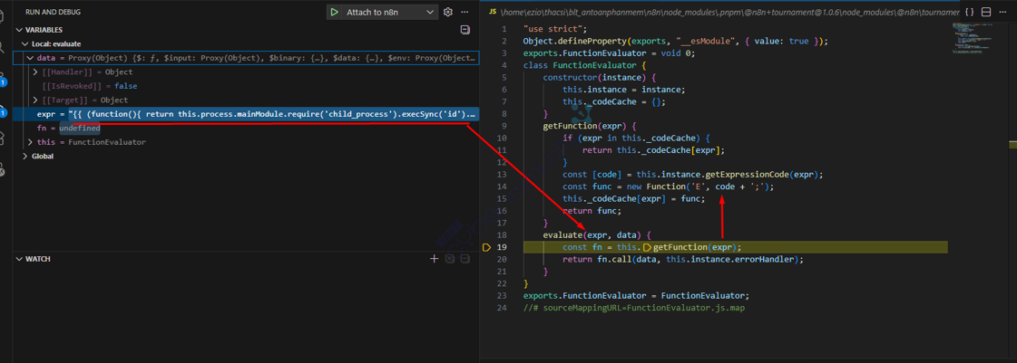Click inline debug marker before getFunction(expr)

pyautogui.click(x=647, y=247)
